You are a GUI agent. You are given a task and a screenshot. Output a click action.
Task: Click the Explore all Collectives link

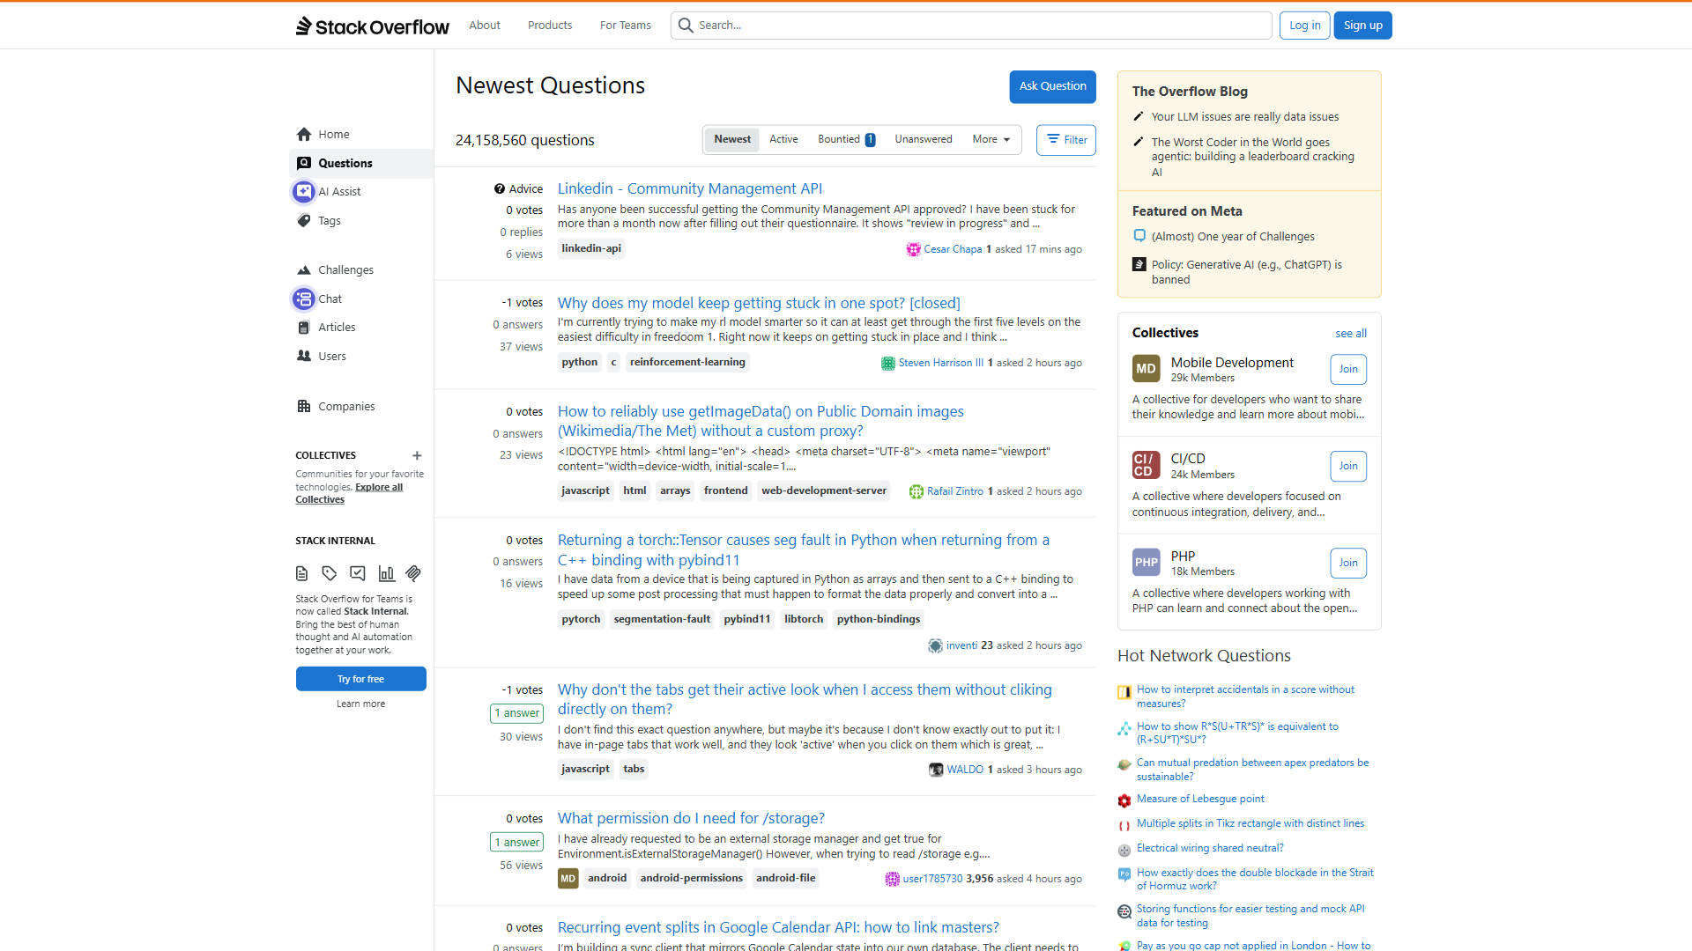pyautogui.click(x=349, y=493)
